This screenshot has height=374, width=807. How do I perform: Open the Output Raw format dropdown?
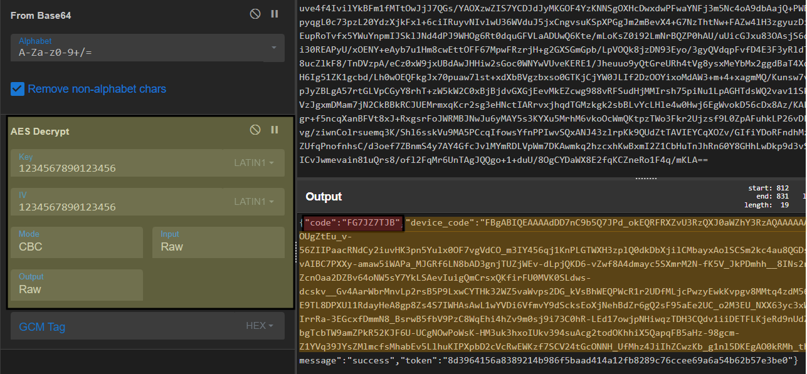click(x=76, y=284)
